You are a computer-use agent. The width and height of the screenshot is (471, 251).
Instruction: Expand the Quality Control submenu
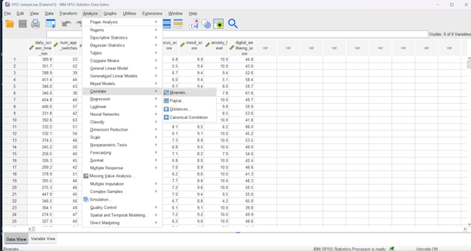coord(122,207)
